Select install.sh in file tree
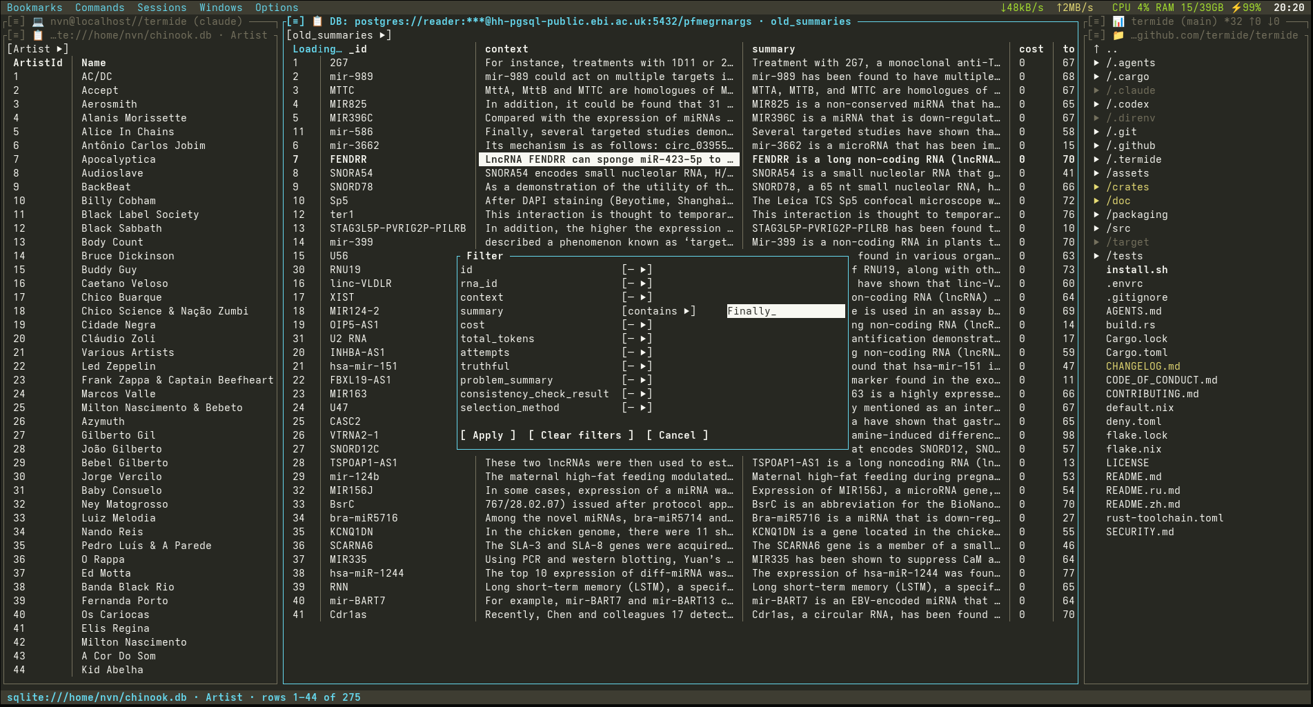 (1137, 270)
